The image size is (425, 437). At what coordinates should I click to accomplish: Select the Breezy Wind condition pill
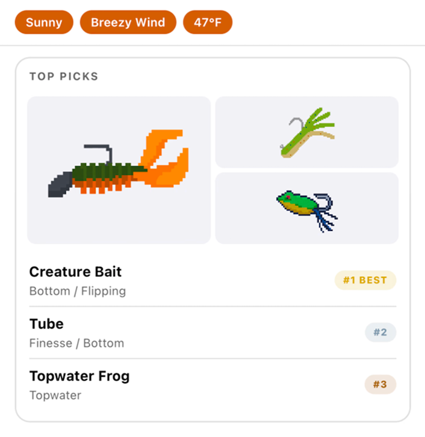click(x=128, y=23)
